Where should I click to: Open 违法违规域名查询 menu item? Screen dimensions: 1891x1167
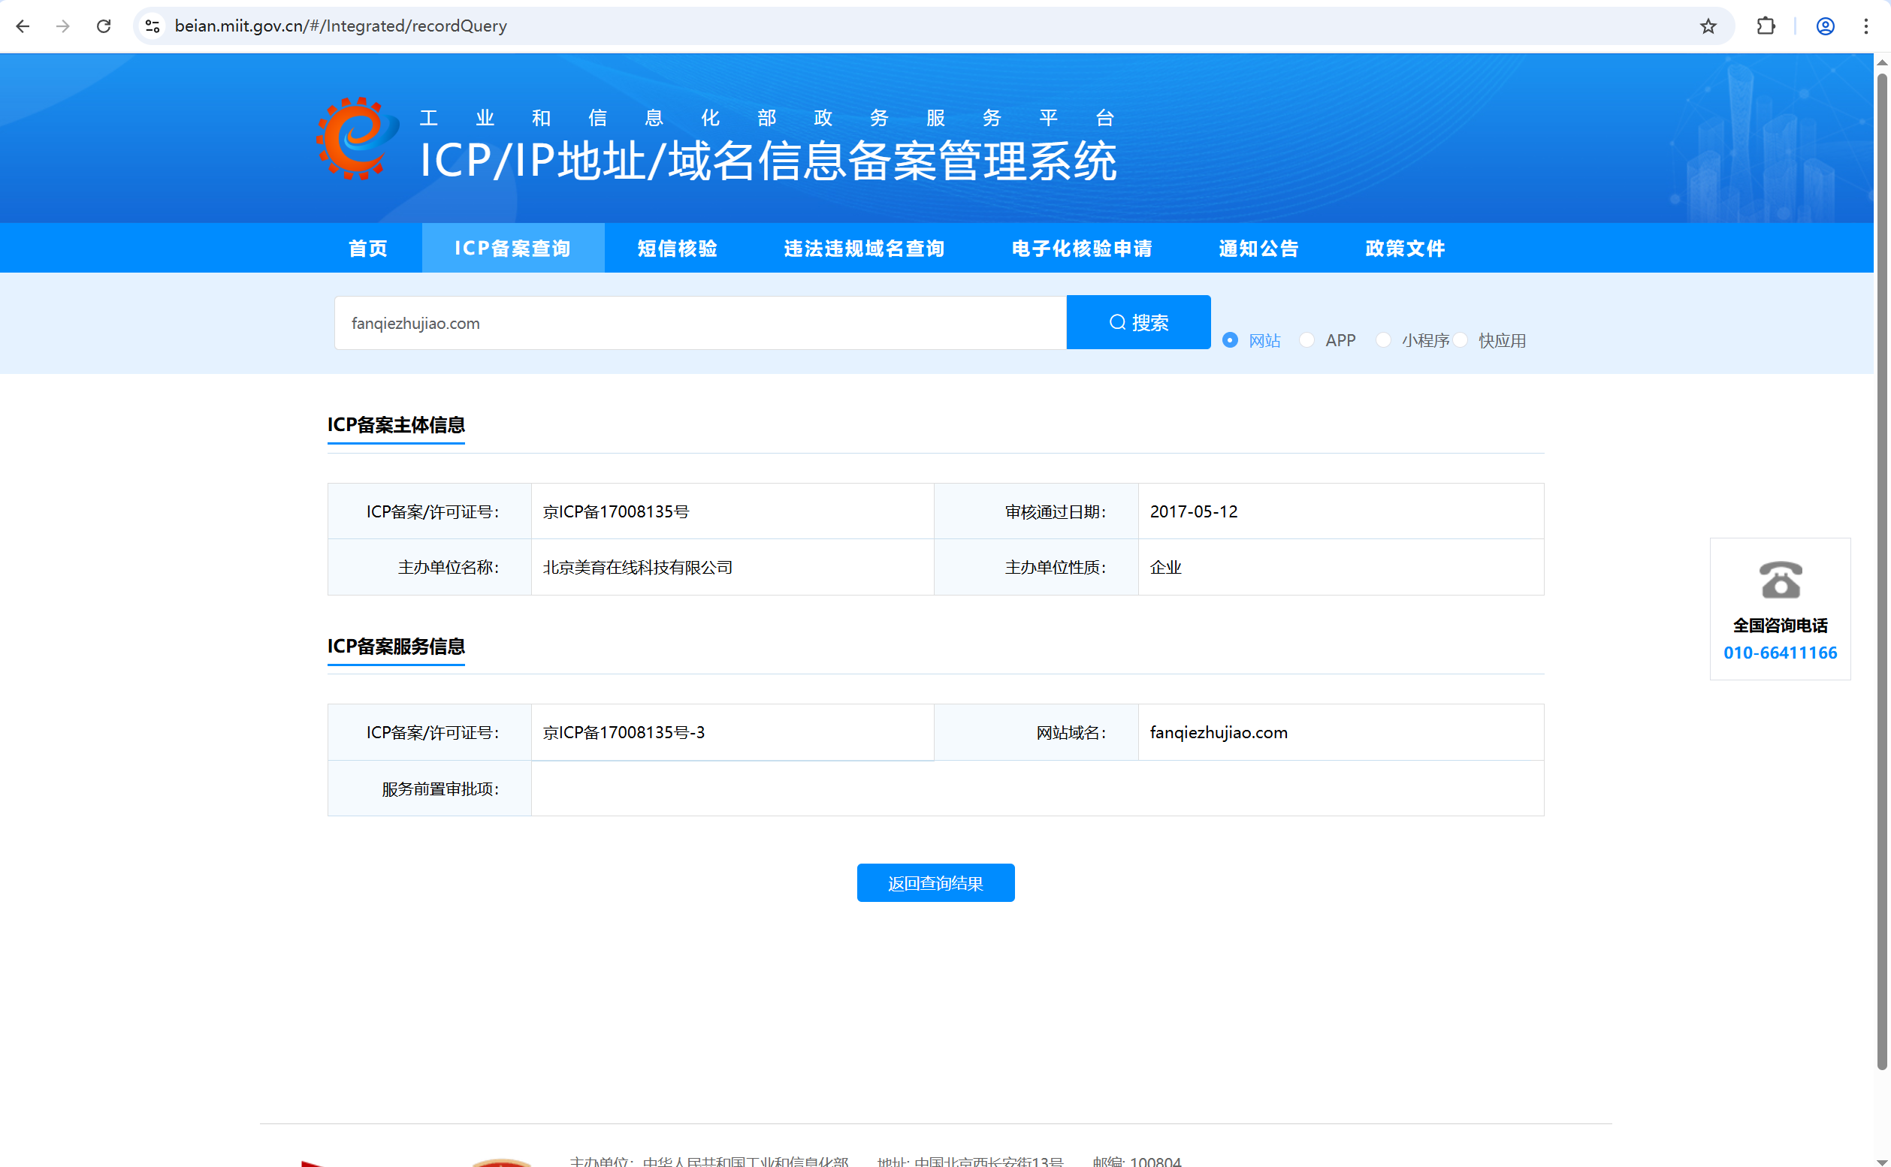(x=864, y=249)
